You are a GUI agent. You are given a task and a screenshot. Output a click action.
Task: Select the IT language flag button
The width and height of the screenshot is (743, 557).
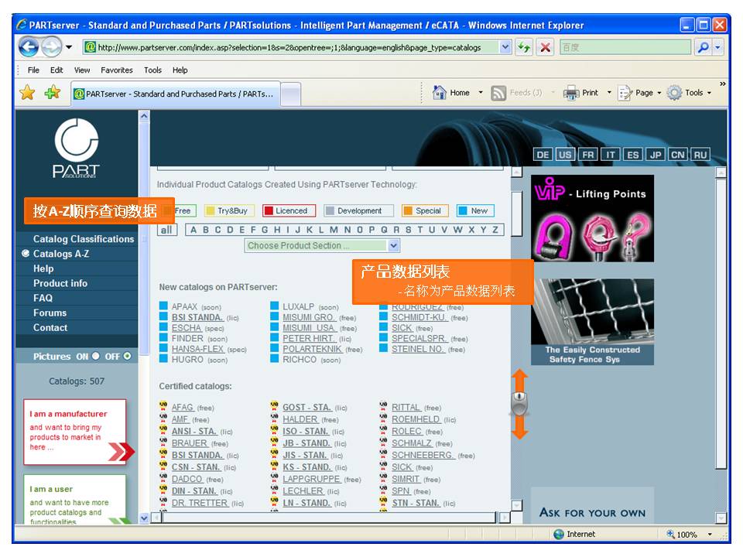coord(611,155)
